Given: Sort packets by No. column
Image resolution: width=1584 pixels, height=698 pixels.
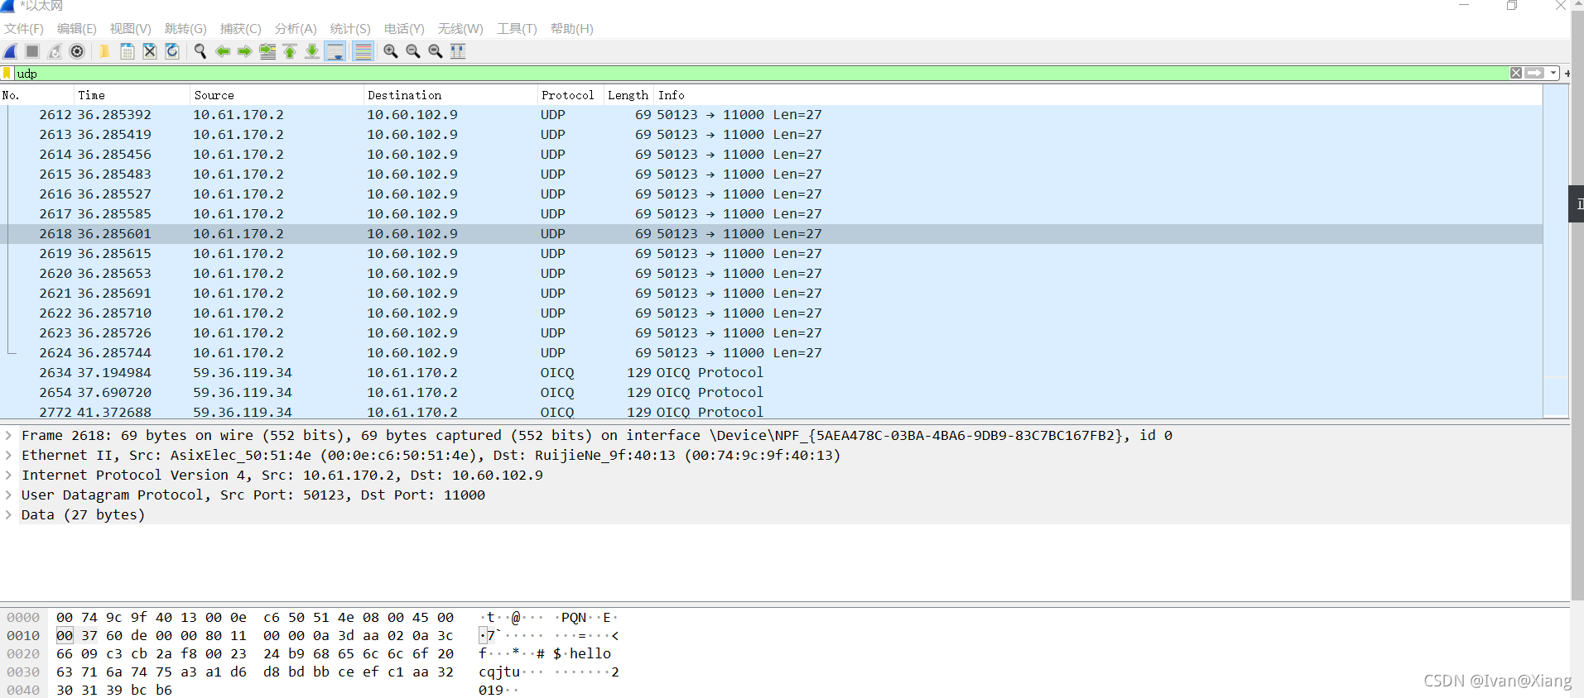Looking at the screenshot, I should (37, 95).
